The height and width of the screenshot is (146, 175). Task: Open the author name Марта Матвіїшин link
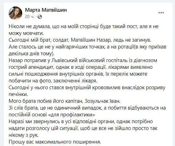(x=46, y=10)
